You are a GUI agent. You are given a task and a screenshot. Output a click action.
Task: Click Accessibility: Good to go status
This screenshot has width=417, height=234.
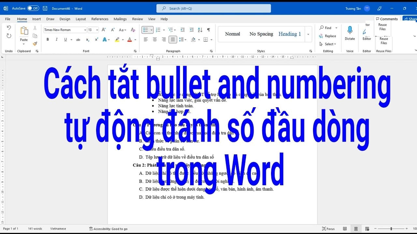coord(108,229)
